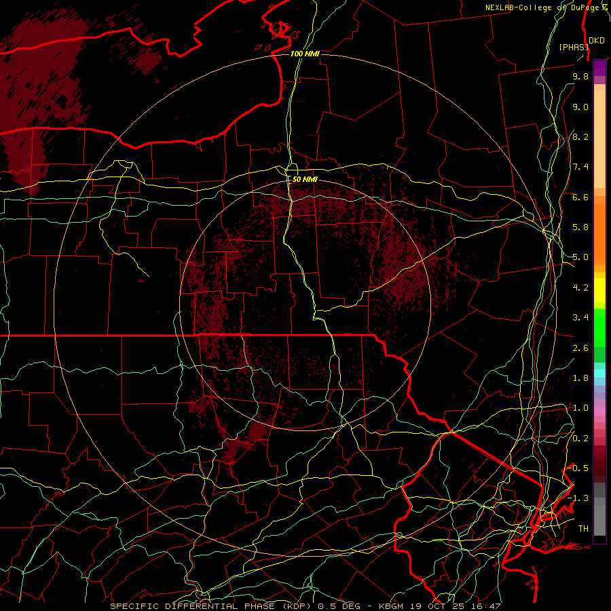Click the "[PHAS]" legend heading
The image size is (611, 611).
click(574, 47)
